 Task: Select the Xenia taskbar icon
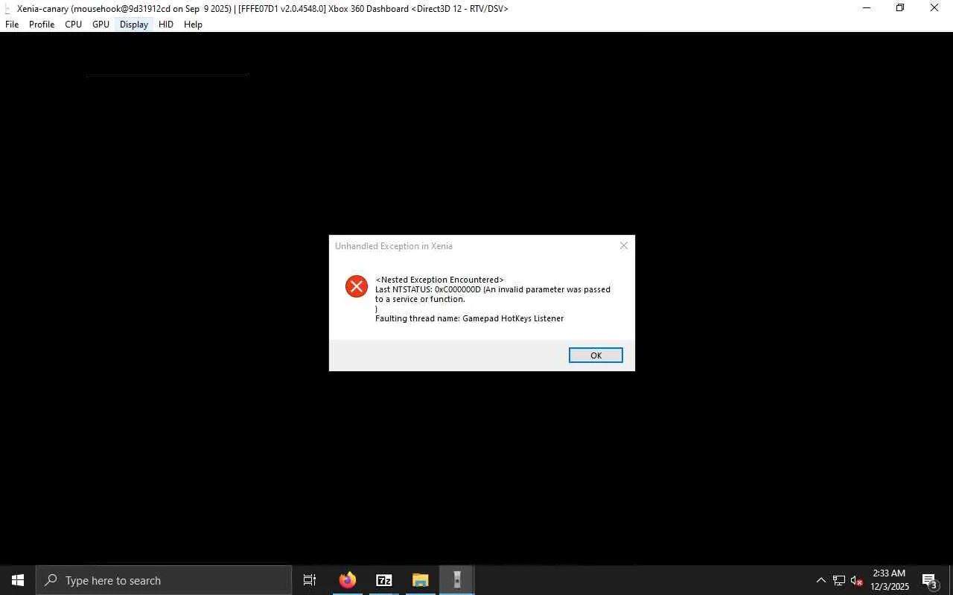(x=457, y=580)
